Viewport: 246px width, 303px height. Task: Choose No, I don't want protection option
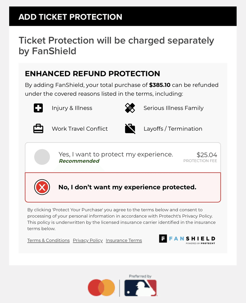tap(127, 187)
